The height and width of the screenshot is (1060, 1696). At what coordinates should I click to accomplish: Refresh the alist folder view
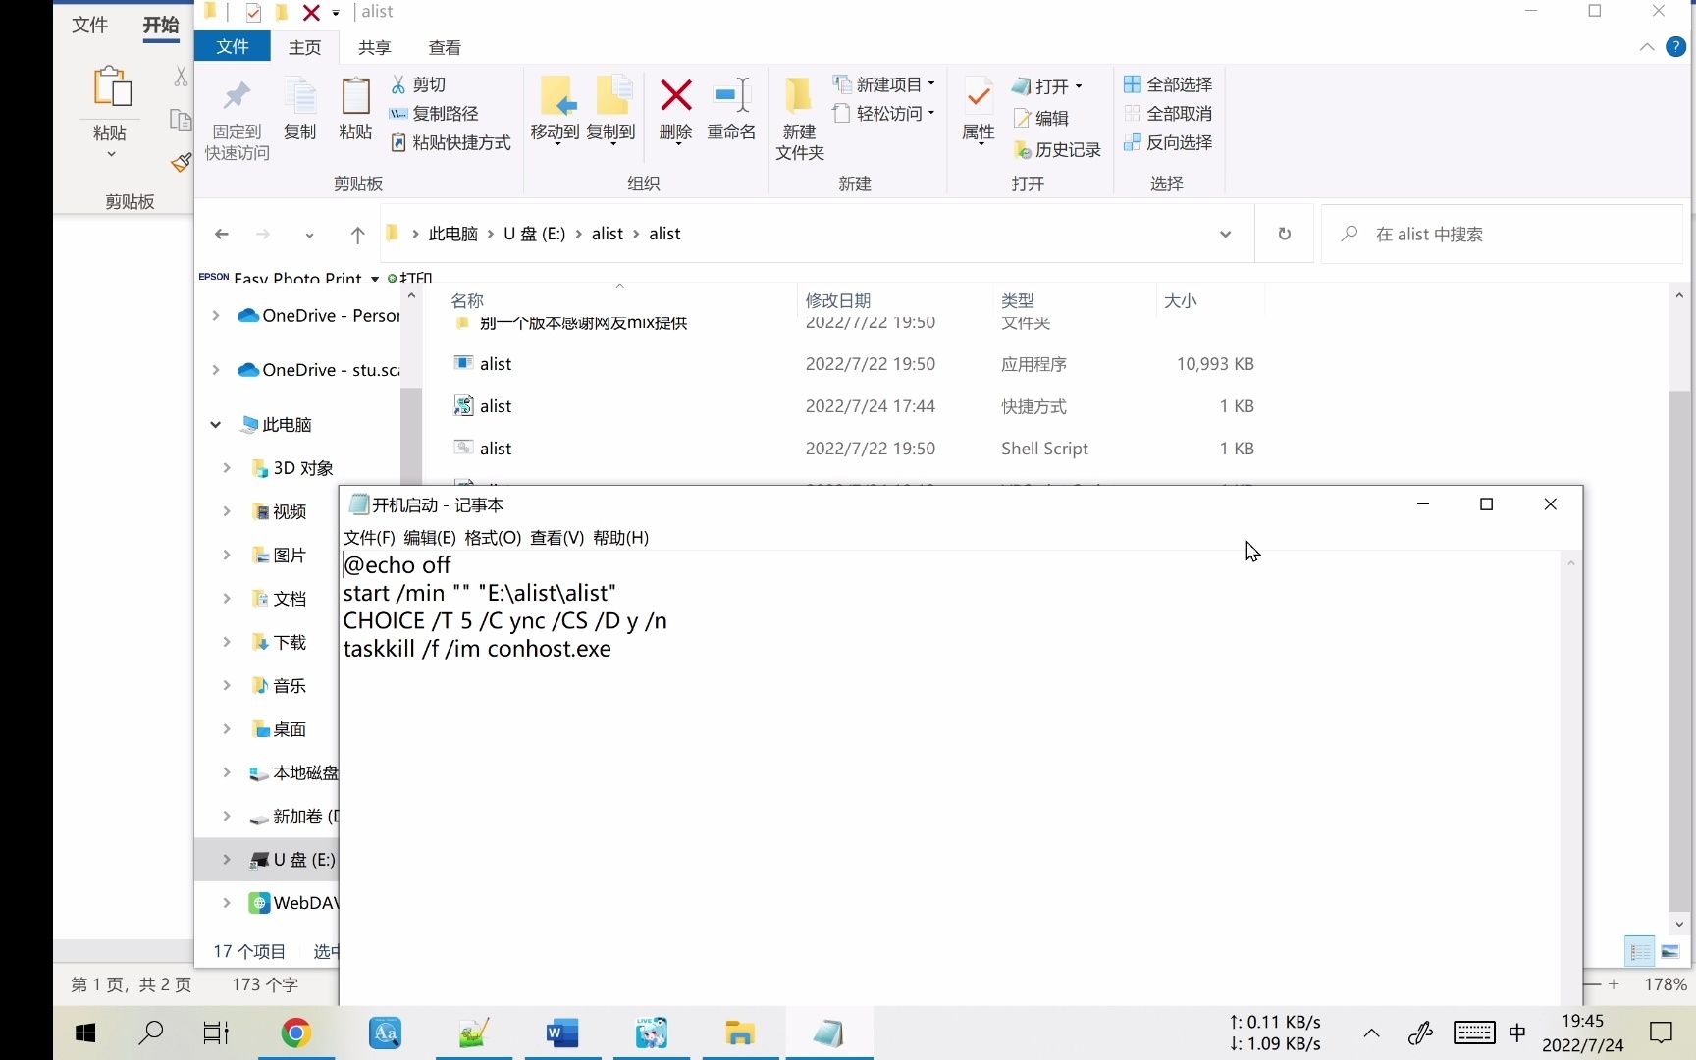coord(1284,234)
